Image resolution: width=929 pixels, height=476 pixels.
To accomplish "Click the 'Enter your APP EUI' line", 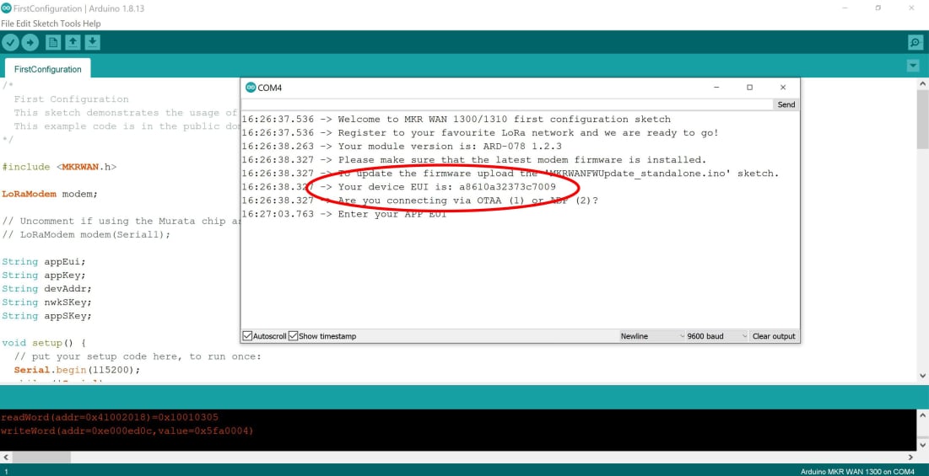I will click(344, 214).
